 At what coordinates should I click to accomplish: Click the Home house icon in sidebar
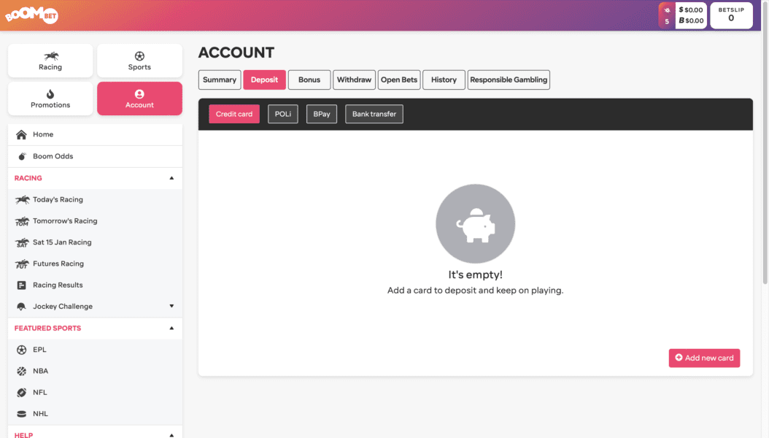click(x=21, y=134)
